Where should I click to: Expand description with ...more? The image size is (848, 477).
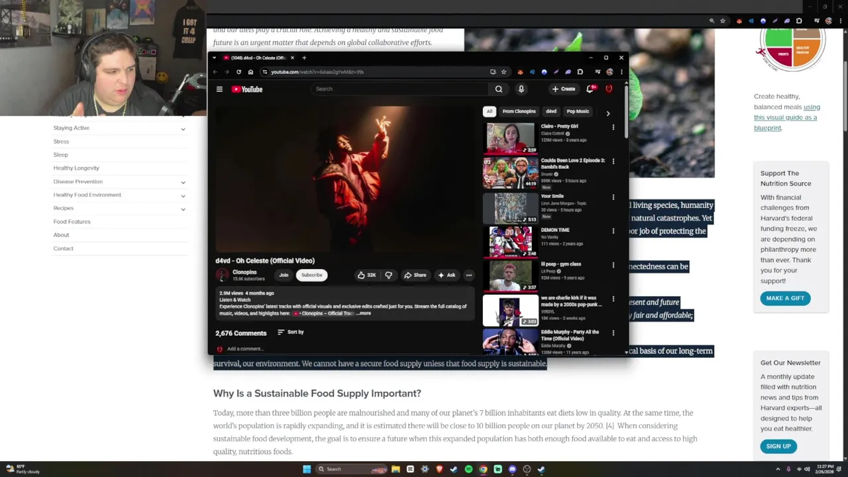(364, 313)
